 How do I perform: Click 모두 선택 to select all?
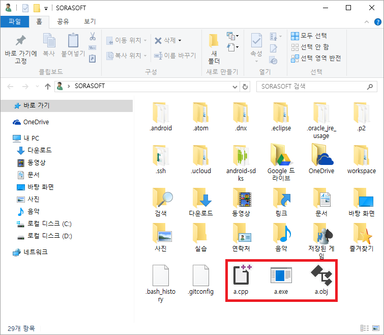[x=309, y=36]
